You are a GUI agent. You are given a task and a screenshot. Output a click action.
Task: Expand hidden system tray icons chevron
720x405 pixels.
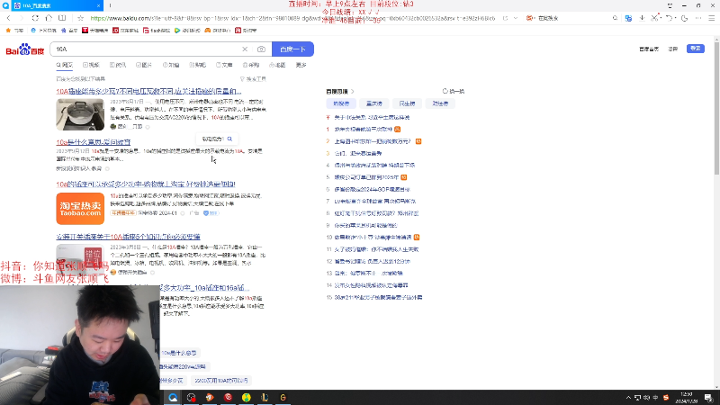point(628,398)
